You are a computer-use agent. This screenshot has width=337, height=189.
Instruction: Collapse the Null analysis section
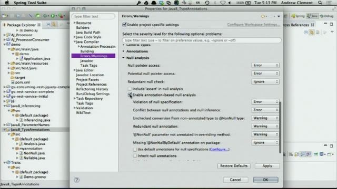tap(123, 58)
